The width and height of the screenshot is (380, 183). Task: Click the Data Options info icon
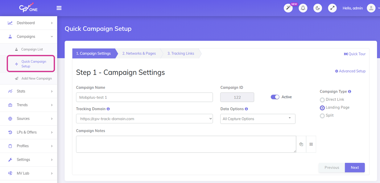pos(246,109)
